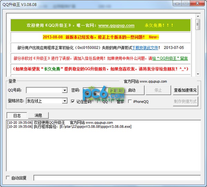Click the announcement panel scrollbar thumb
The image size is (207, 187).
(x=198, y=24)
